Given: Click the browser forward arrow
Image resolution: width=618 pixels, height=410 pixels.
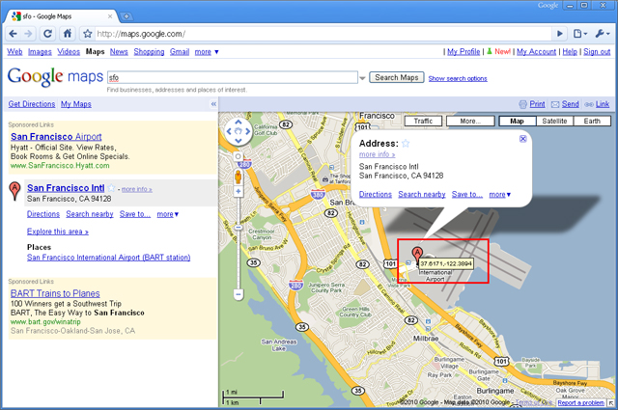Looking at the screenshot, I should 28,34.
